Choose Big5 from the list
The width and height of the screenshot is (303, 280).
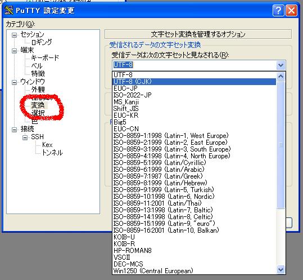click(x=194, y=122)
